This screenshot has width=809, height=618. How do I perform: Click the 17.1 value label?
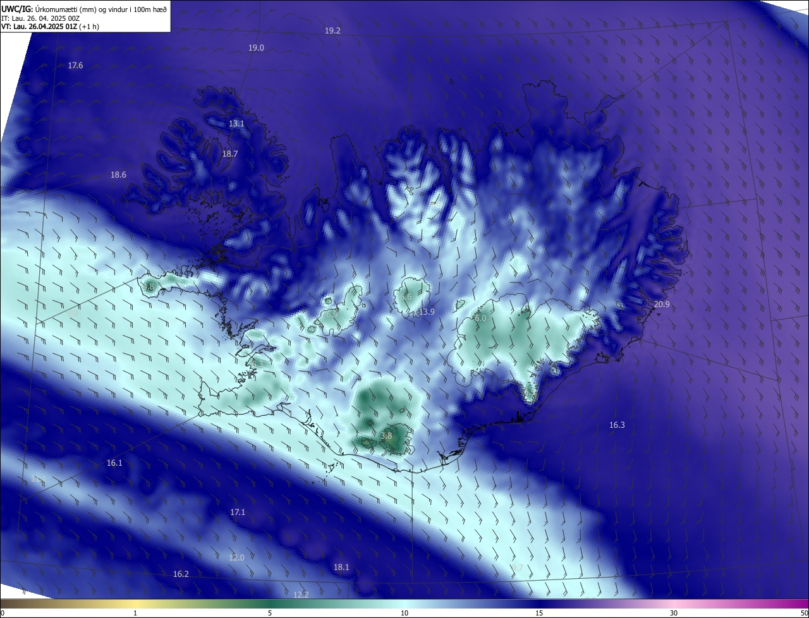coord(238,512)
